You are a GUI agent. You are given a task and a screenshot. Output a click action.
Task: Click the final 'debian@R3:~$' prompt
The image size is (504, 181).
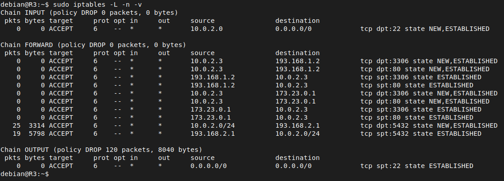point(25,174)
